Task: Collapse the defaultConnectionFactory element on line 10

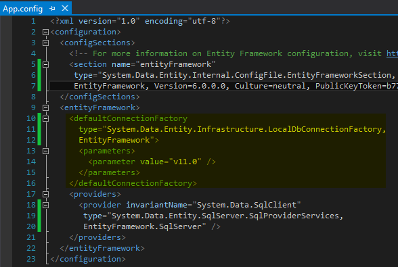Action: point(46,118)
